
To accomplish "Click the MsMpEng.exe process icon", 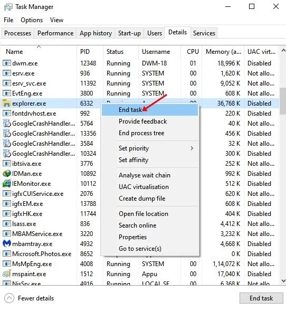I will [x=7, y=264].
